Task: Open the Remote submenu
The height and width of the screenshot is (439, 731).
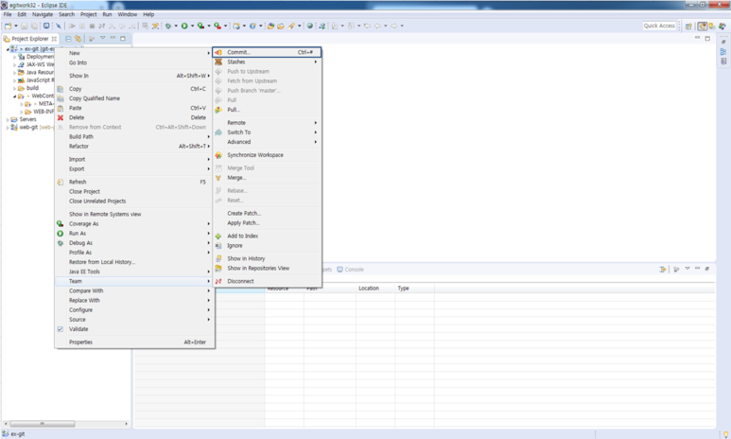Action: (x=267, y=123)
